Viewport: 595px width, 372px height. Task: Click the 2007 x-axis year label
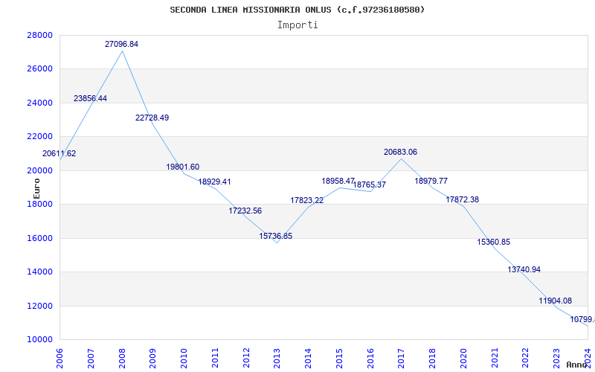[91, 358]
